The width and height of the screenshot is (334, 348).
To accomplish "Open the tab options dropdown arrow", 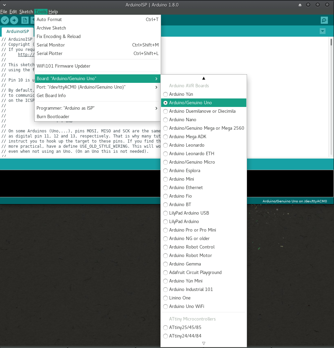I will click(x=322, y=31).
